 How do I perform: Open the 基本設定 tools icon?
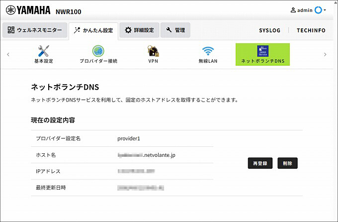coord(44,51)
